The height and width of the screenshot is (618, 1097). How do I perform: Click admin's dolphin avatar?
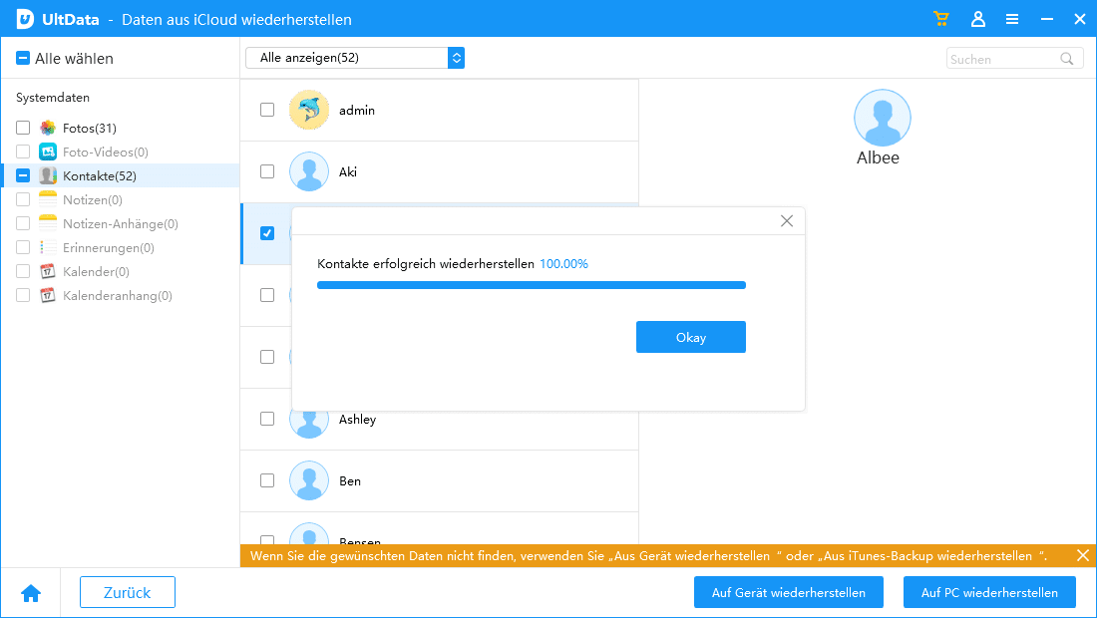click(309, 110)
